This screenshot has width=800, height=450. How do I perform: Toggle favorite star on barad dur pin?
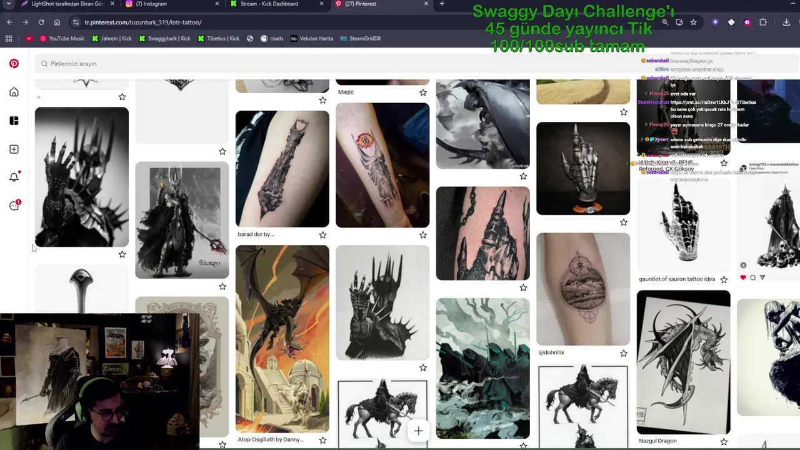click(322, 235)
